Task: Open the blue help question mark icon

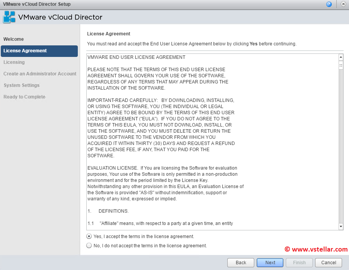Action: point(329,4)
